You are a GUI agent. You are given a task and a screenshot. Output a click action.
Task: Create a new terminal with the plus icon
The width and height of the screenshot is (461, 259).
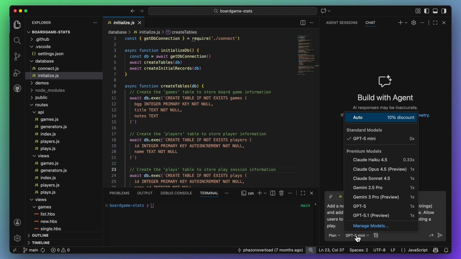pos(260,193)
